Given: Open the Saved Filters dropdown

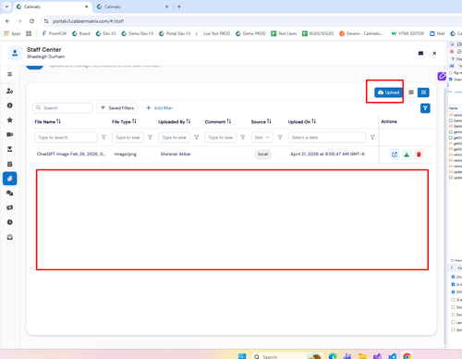Looking at the screenshot, I should tap(117, 108).
